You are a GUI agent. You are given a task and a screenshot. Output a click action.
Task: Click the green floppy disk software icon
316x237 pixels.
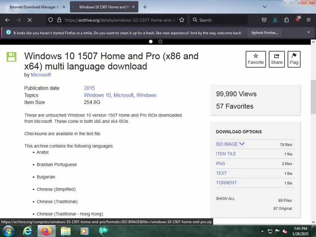(11, 57)
